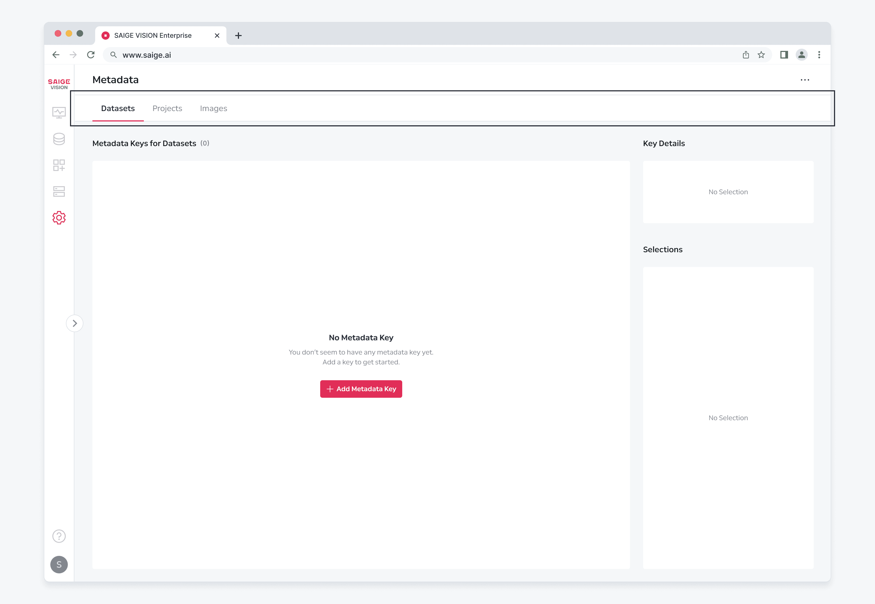This screenshot has width=875, height=604.
Task: Open the projects grid-plus sidebar icon
Action: coord(59,165)
